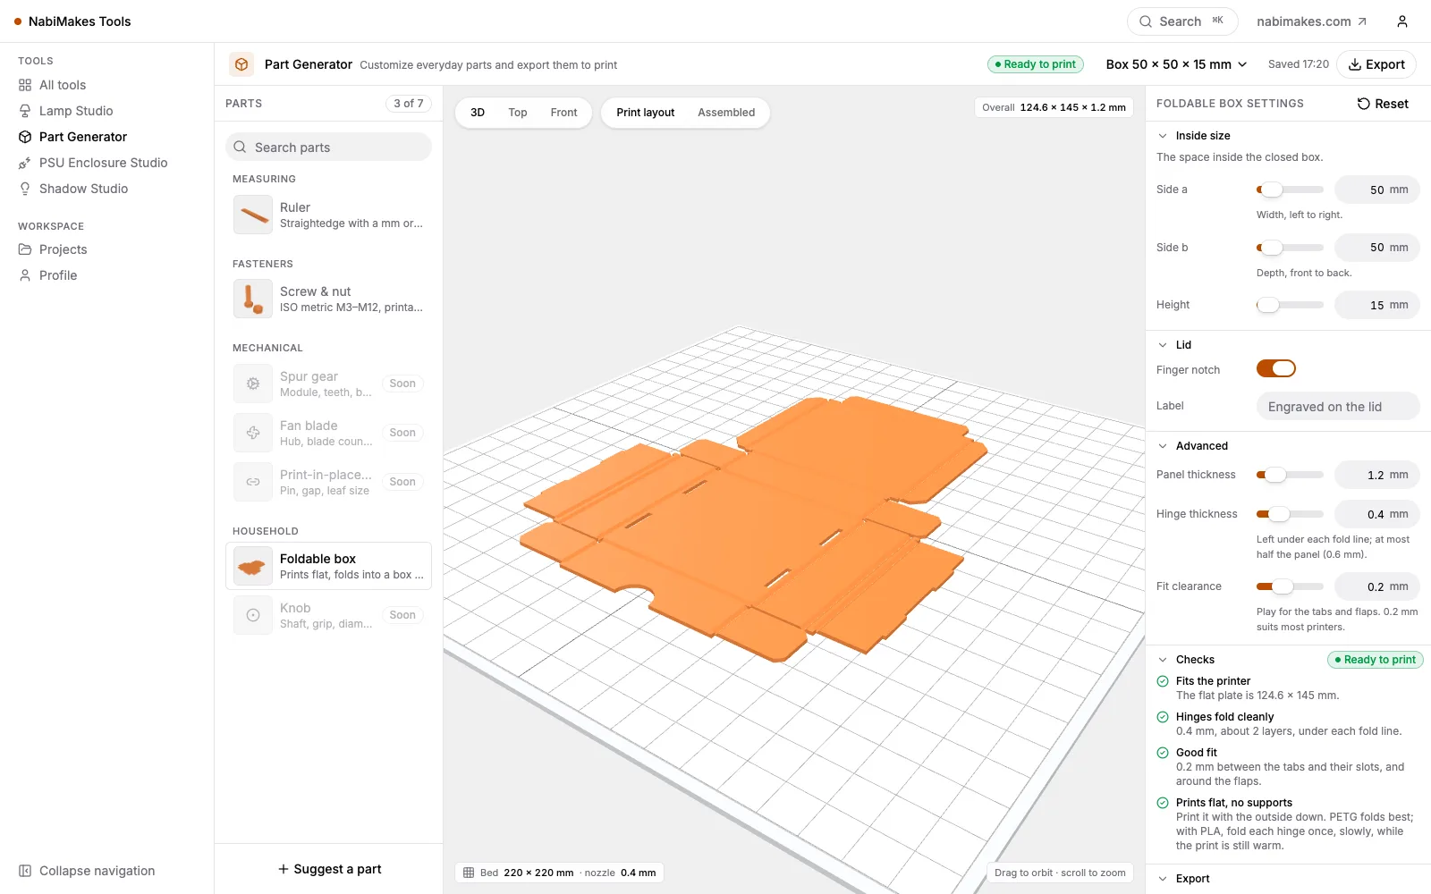Click the Hinges fold cleanly check icon
1431x894 pixels.
[1163, 717]
